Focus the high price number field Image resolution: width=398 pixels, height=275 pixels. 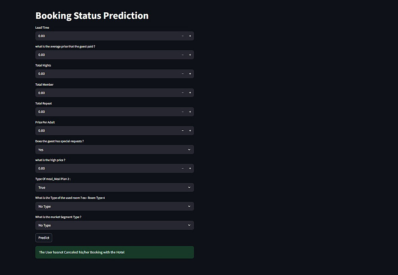coord(103,169)
